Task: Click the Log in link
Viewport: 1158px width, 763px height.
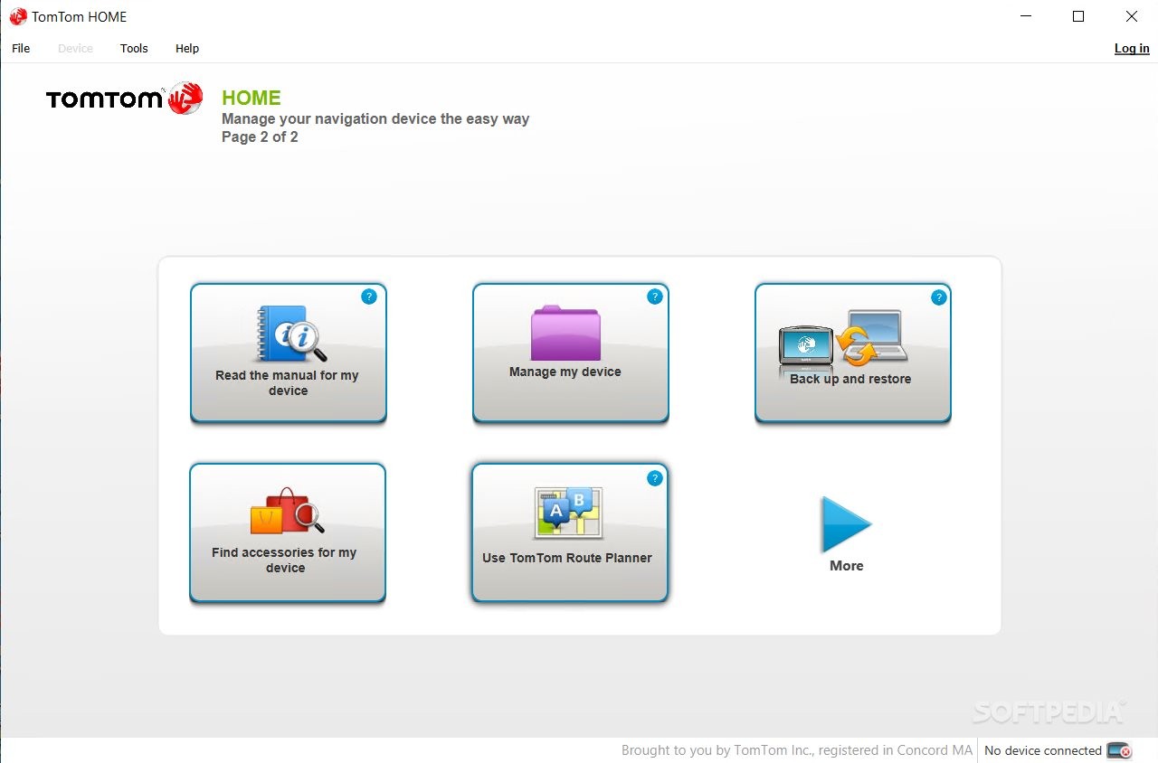Action: tap(1132, 48)
